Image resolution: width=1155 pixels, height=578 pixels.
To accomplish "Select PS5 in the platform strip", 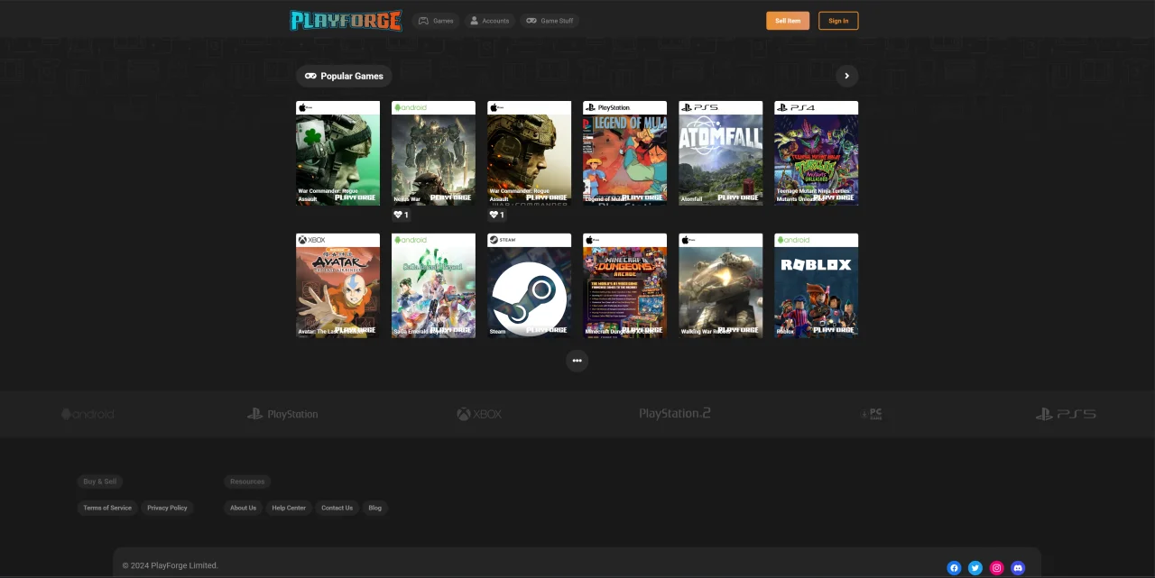I will tap(1067, 414).
